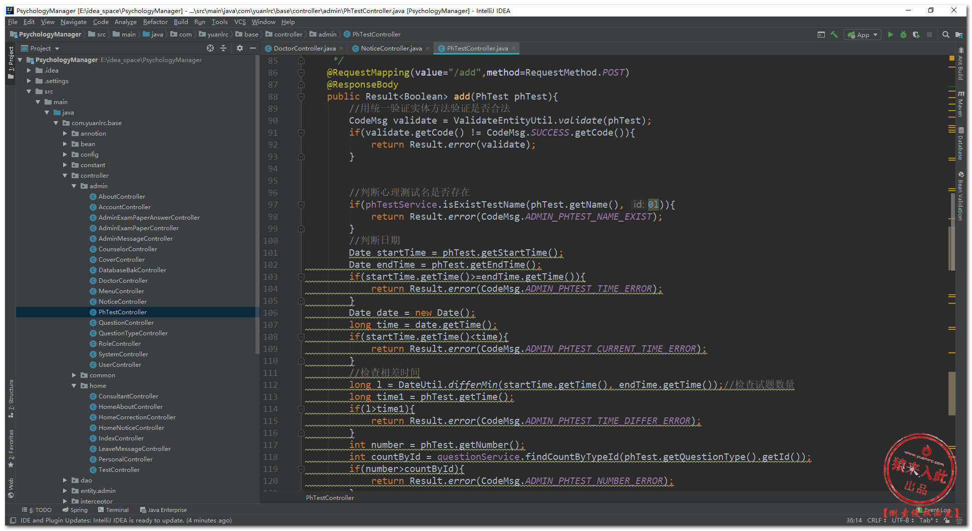Click the Run with Coverage shield icon
Image resolution: width=972 pixels, height=531 pixels.
(916, 35)
